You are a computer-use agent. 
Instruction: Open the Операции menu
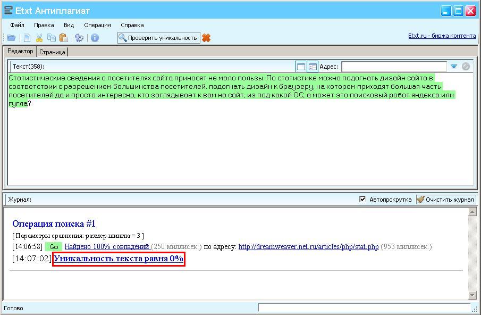click(97, 25)
